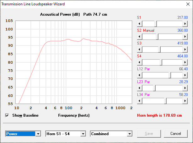Image resolution: width=193 pixels, height=143 pixels.
Task: Click the L34 value 58.20
Action: tap(183, 95)
